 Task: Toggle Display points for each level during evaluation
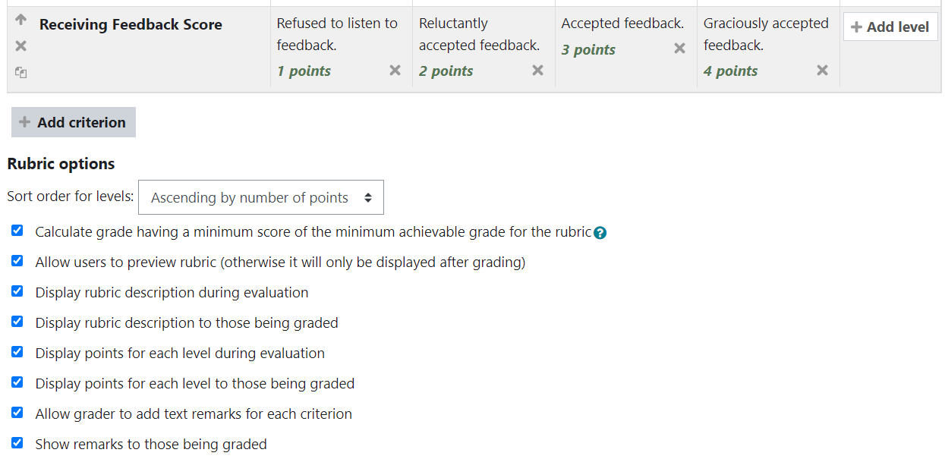pyautogui.click(x=17, y=352)
